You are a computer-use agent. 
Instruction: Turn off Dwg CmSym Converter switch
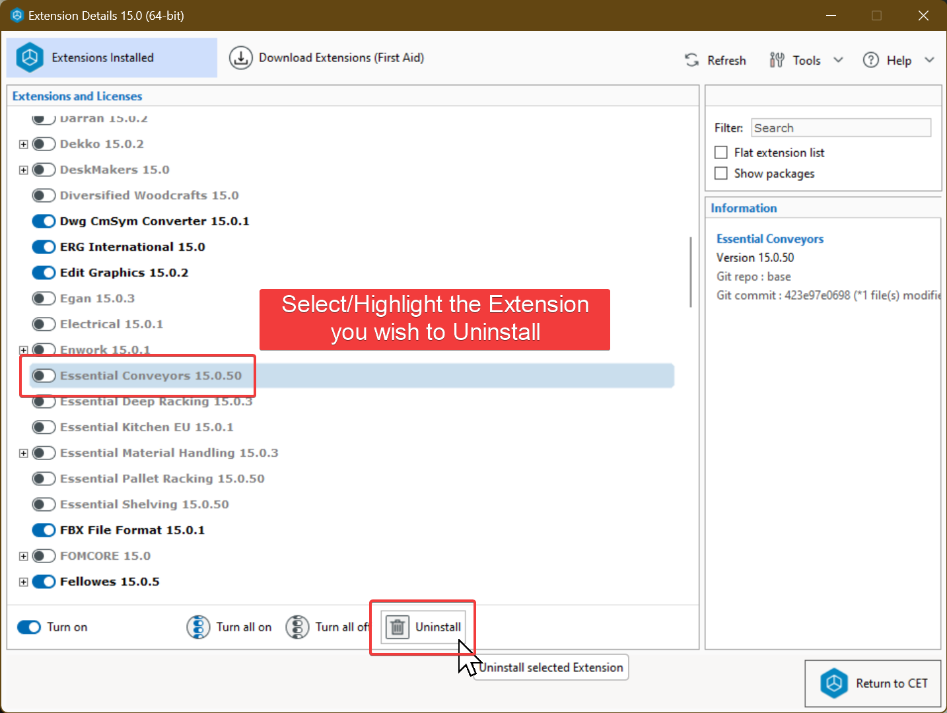44,221
